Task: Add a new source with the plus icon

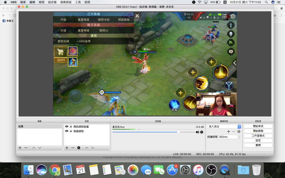Action: (67, 148)
